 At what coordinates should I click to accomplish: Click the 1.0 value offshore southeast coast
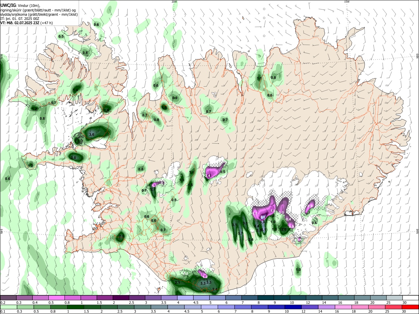298,270
